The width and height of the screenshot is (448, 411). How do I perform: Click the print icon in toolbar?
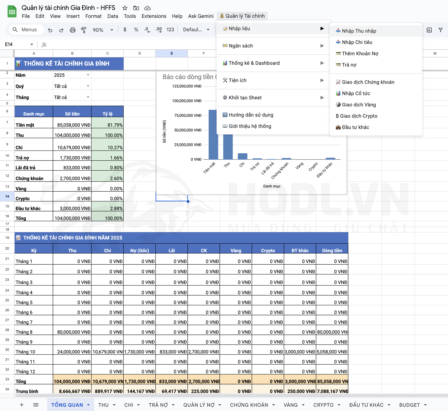[72, 30]
